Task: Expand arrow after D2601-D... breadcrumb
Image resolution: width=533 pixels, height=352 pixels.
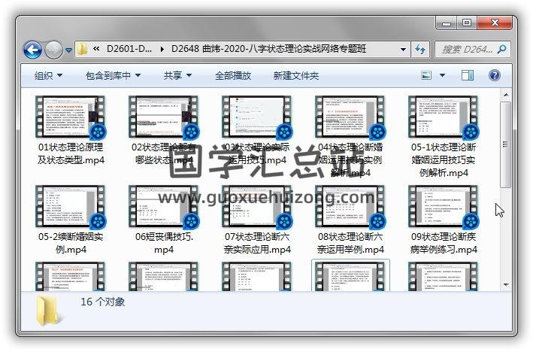Action: (x=162, y=50)
